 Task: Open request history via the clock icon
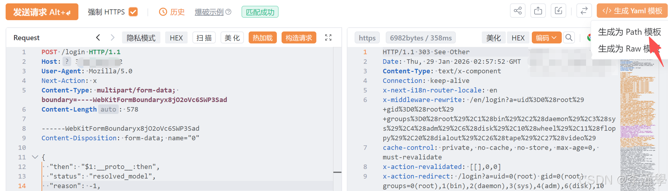pos(163,12)
